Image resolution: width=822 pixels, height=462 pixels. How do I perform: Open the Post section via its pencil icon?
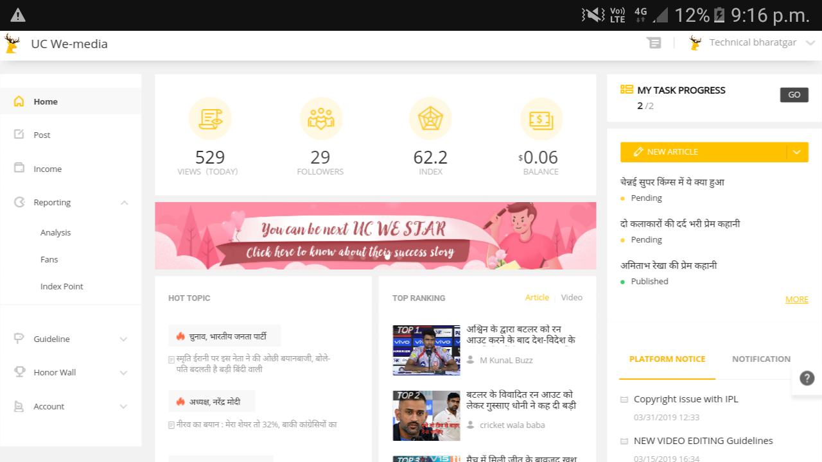[19, 134]
